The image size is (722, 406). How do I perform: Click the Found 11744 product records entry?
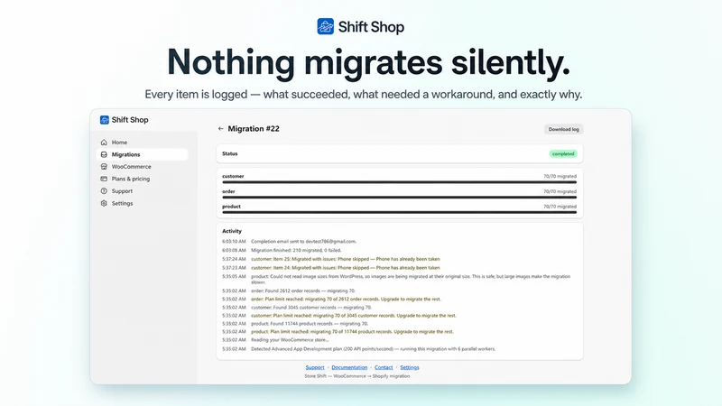pos(310,324)
